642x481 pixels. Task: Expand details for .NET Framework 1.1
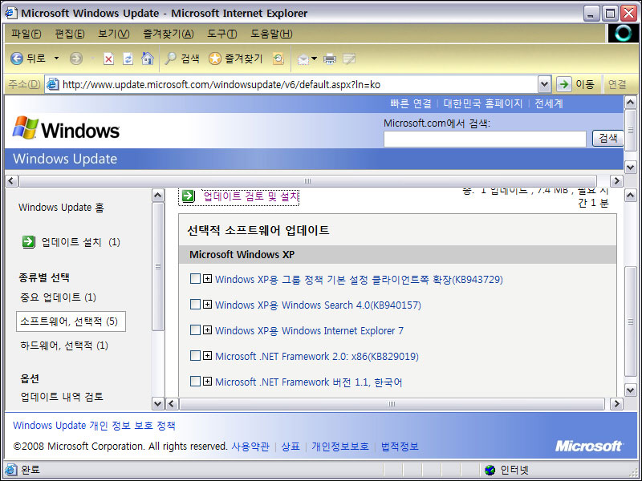[208, 382]
